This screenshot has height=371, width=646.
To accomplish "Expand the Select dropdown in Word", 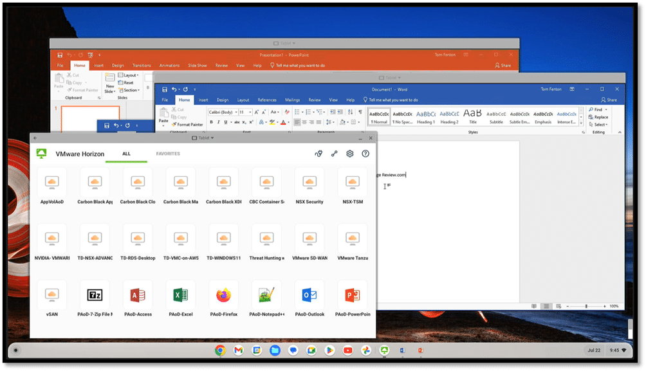I will (x=607, y=124).
